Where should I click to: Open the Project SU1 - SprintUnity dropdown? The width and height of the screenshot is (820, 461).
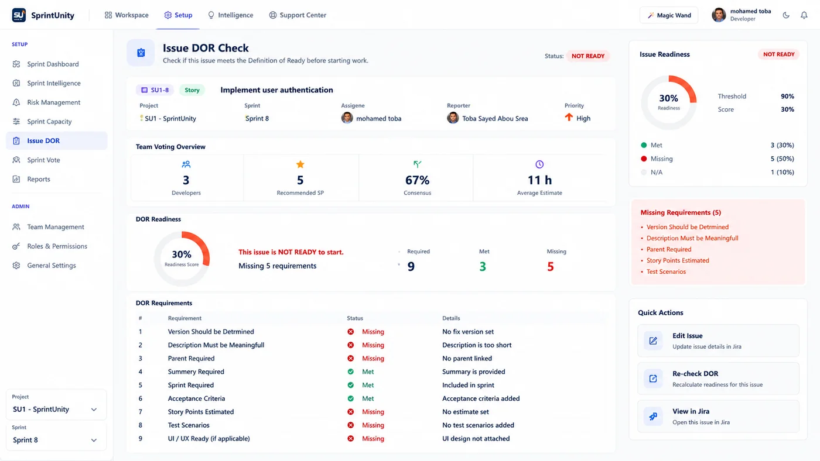pos(56,404)
